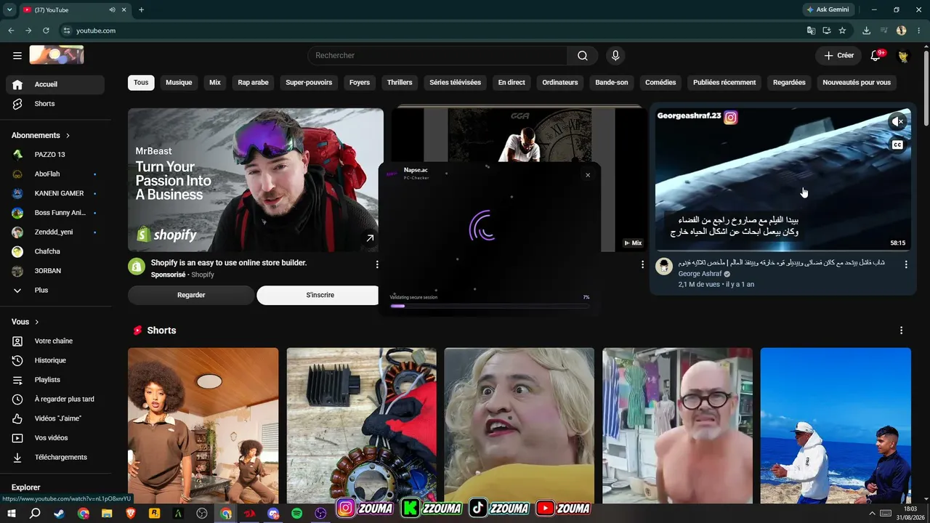This screenshot has height=523, width=930.
Task: Translate this page icon in address bar
Action: [x=811, y=31]
